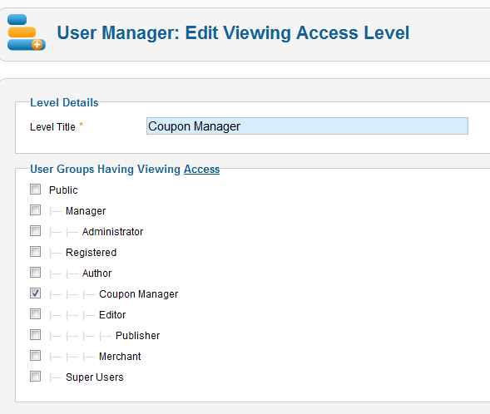Viewport: 490px width, 414px height.
Task: Click the Coupon Manager group label
Action: point(138,294)
